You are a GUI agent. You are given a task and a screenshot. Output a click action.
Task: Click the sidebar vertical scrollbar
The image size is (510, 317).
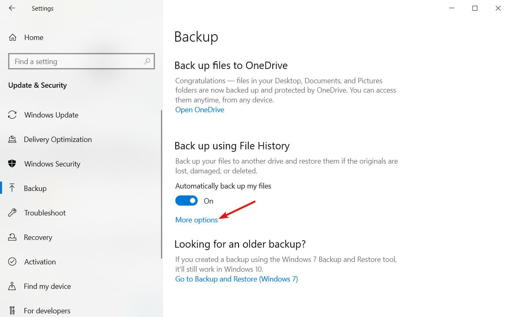[161, 184]
